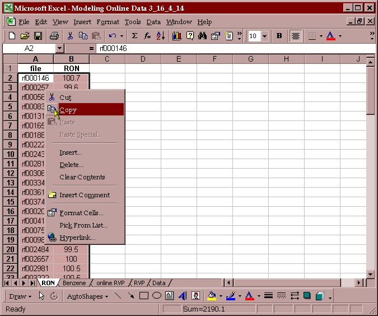This screenshot has width=378, height=316.
Task: Undo the last action
Action: 113,36
